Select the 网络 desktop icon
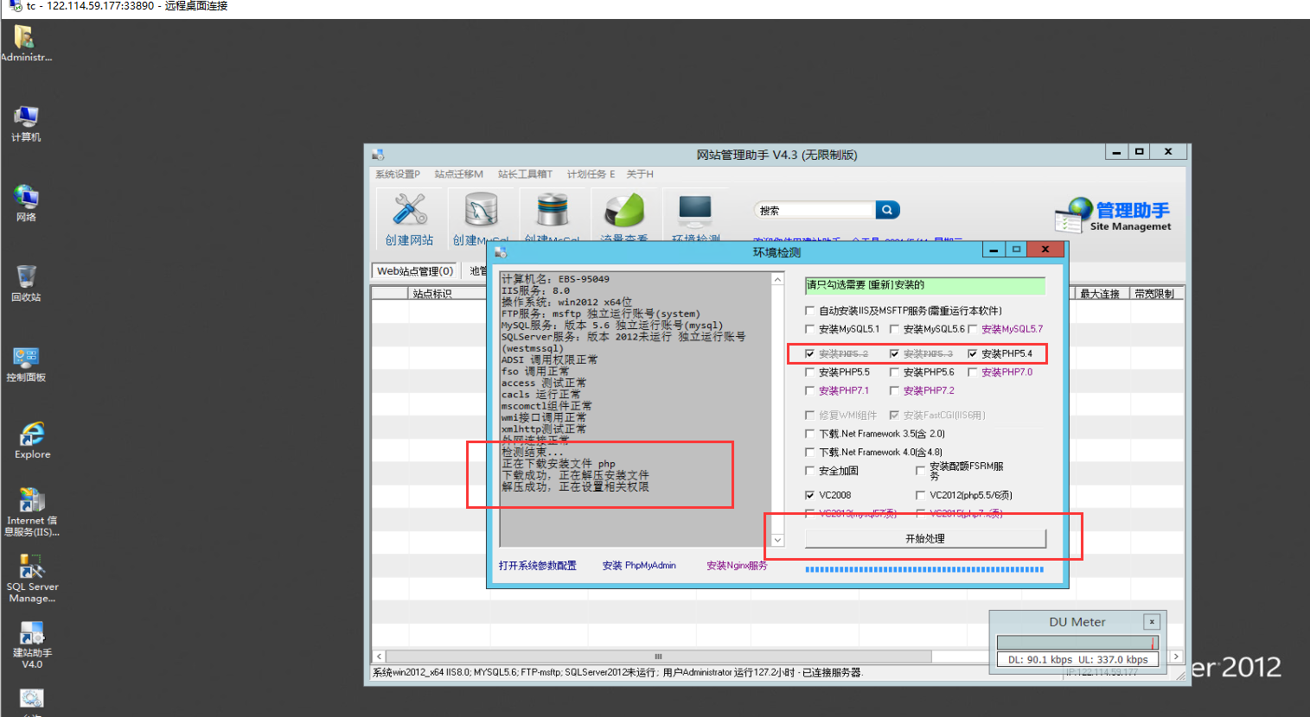The image size is (1310, 717). 26,204
